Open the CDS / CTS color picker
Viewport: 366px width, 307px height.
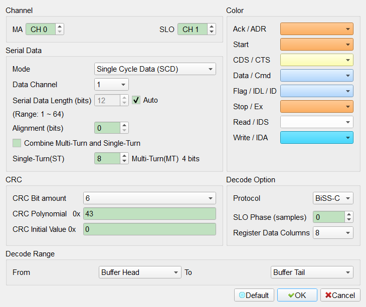tap(316, 60)
